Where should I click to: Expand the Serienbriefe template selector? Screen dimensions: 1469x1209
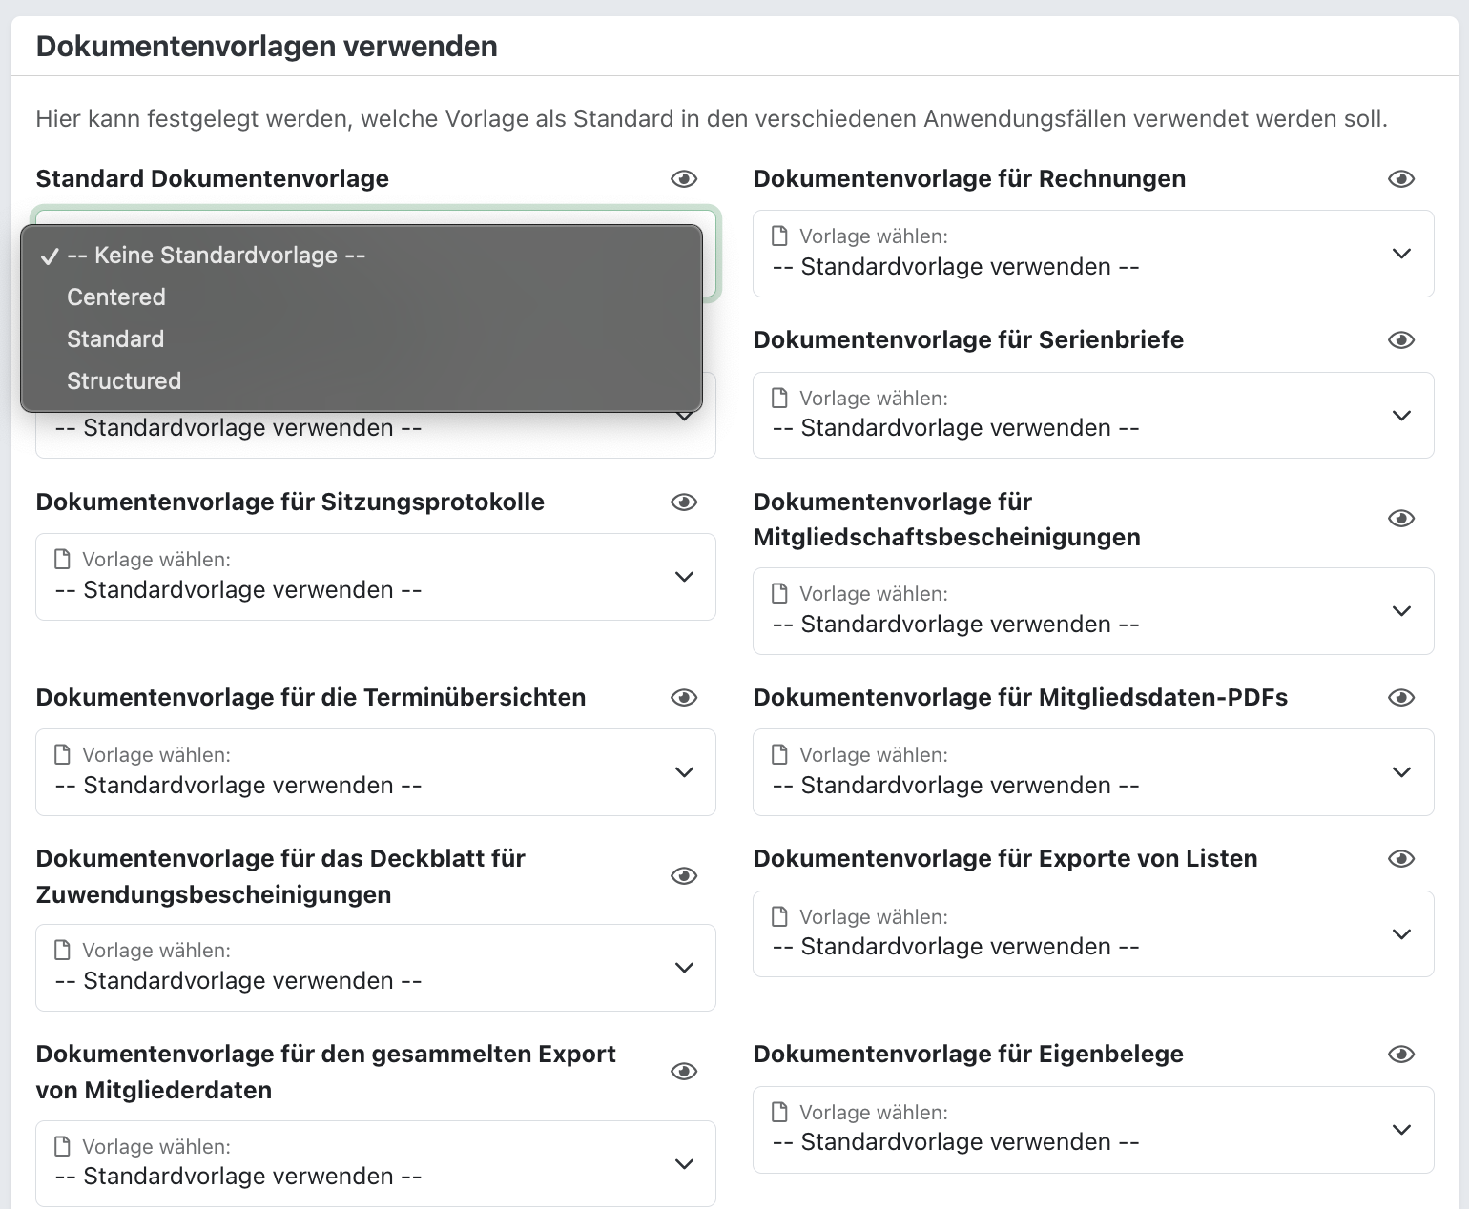(1092, 416)
